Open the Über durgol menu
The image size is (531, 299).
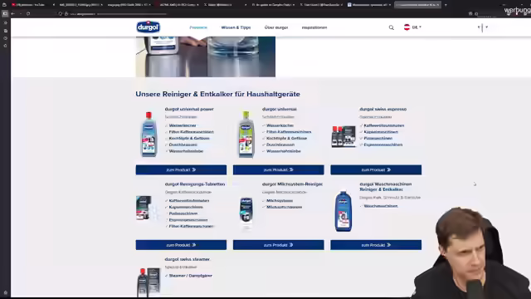[276, 27]
